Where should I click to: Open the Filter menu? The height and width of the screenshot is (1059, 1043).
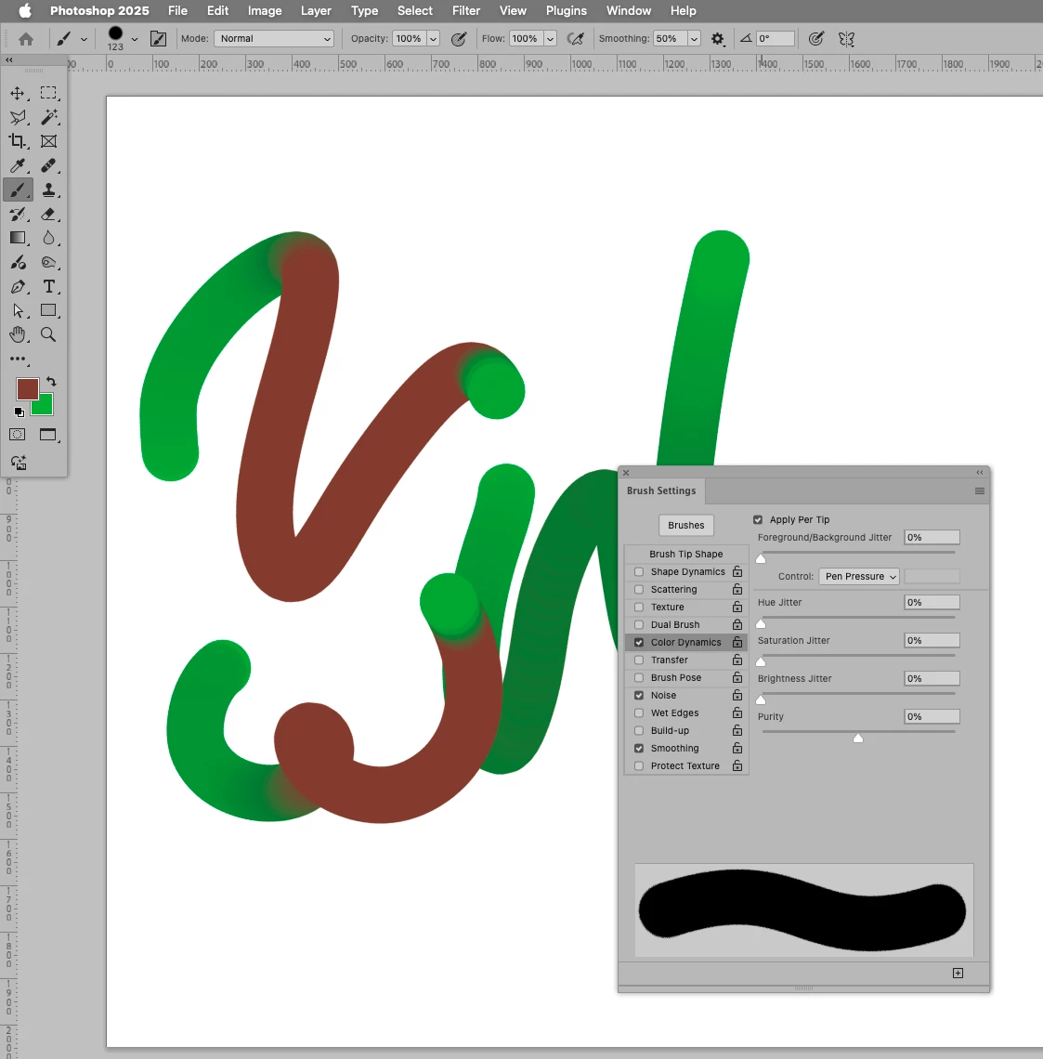tap(466, 11)
